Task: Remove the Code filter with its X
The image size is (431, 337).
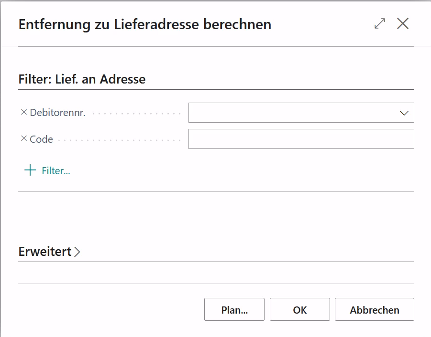Action: (23, 139)
